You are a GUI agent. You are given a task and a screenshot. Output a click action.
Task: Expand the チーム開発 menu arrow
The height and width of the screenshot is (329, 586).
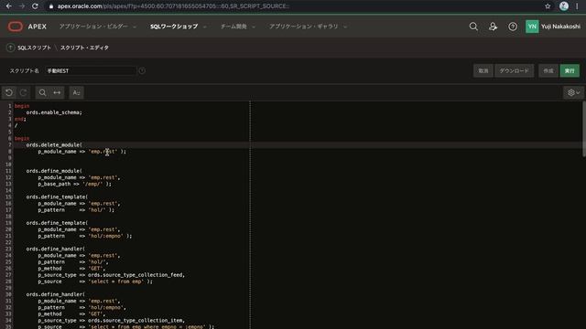point(254,27)
